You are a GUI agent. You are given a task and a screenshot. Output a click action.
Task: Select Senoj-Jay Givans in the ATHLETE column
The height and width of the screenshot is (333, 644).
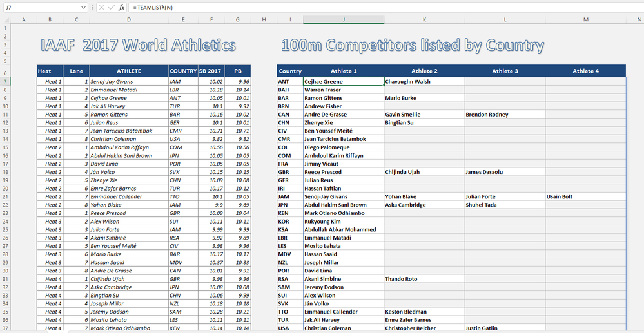point(129,81)
